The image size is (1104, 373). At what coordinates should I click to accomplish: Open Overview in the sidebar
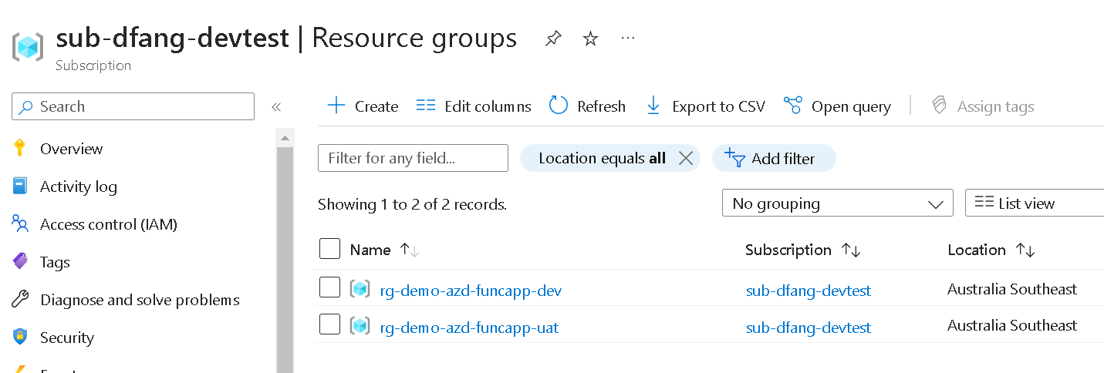(72, 149)
